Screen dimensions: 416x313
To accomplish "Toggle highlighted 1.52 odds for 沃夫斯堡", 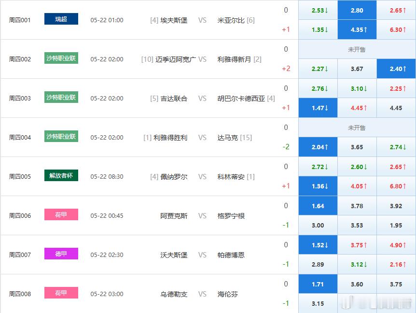I will 318,245.
